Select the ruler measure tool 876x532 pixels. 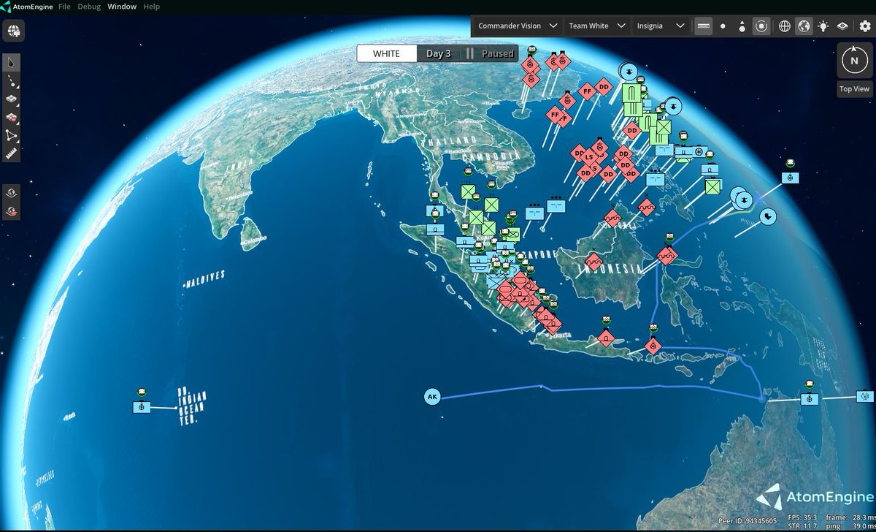[12, 153]
